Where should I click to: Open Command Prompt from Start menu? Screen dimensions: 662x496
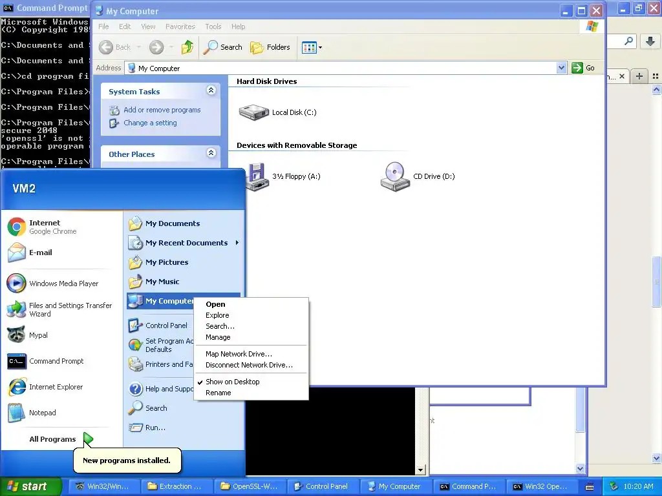[x=46, y=361]
